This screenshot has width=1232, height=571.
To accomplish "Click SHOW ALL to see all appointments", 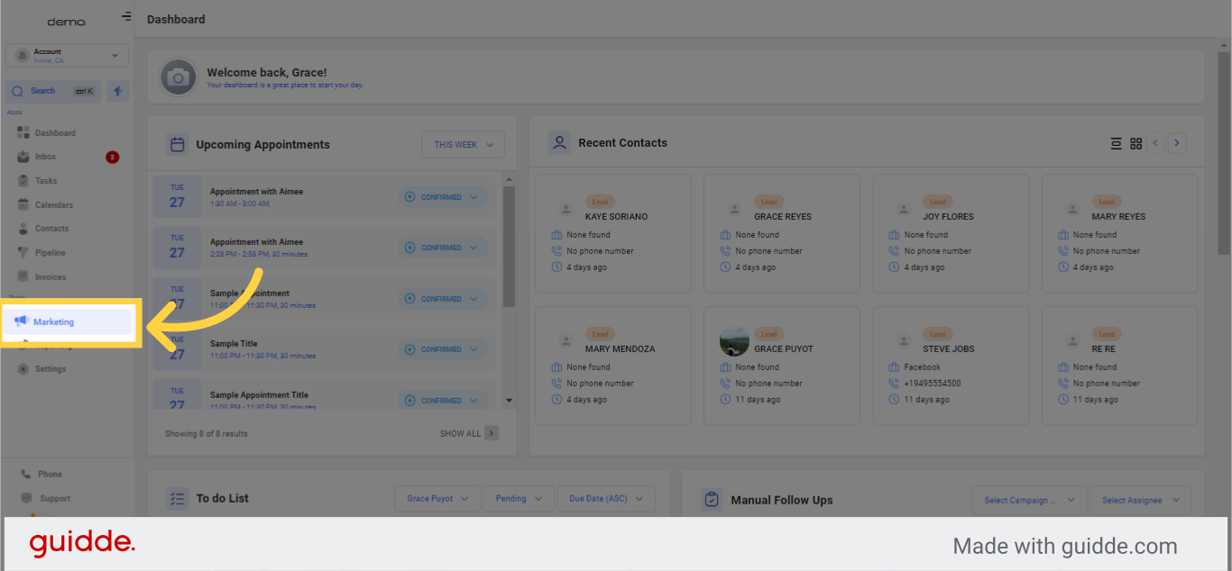I will tap(461, 433).
